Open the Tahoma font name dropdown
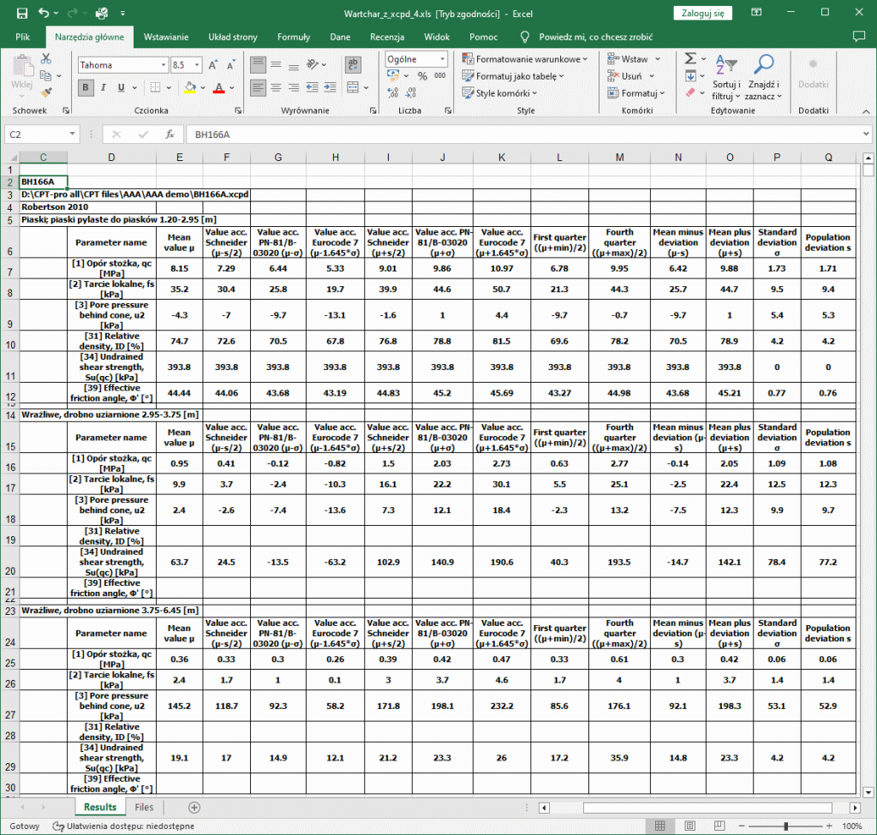The height and width of the screenshot is (835, 877). [x=163, y=65]
